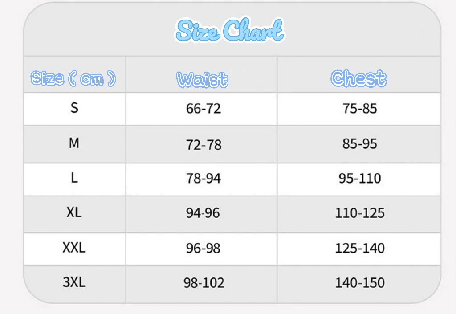456x314 pixels.
Task: Click the Waist column header
Action: tap(202, 79)
